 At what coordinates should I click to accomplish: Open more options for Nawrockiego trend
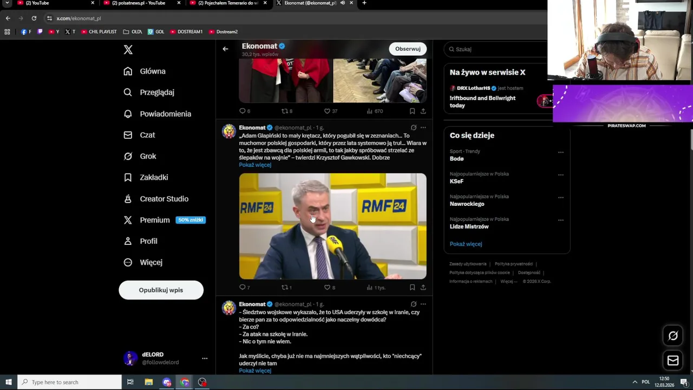tap(561, 198)
